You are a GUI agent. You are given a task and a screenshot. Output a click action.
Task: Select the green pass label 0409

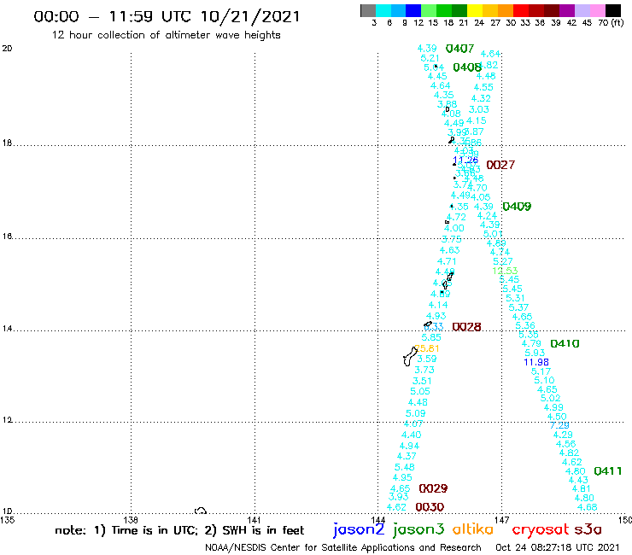coord(517,207)
